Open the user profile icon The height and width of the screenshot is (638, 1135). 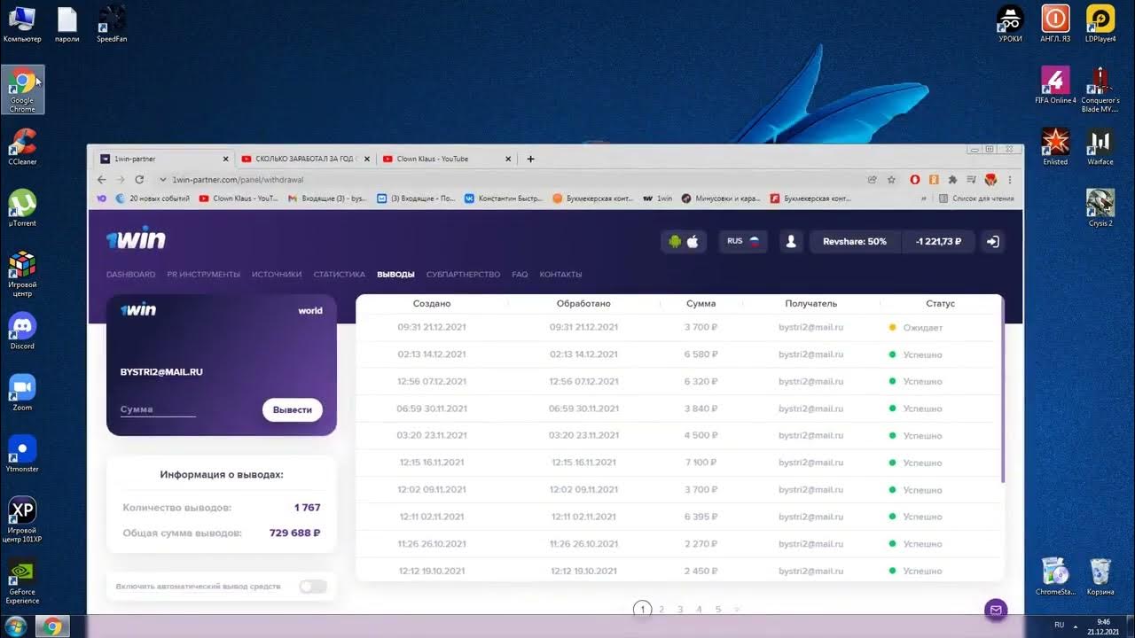791,241
